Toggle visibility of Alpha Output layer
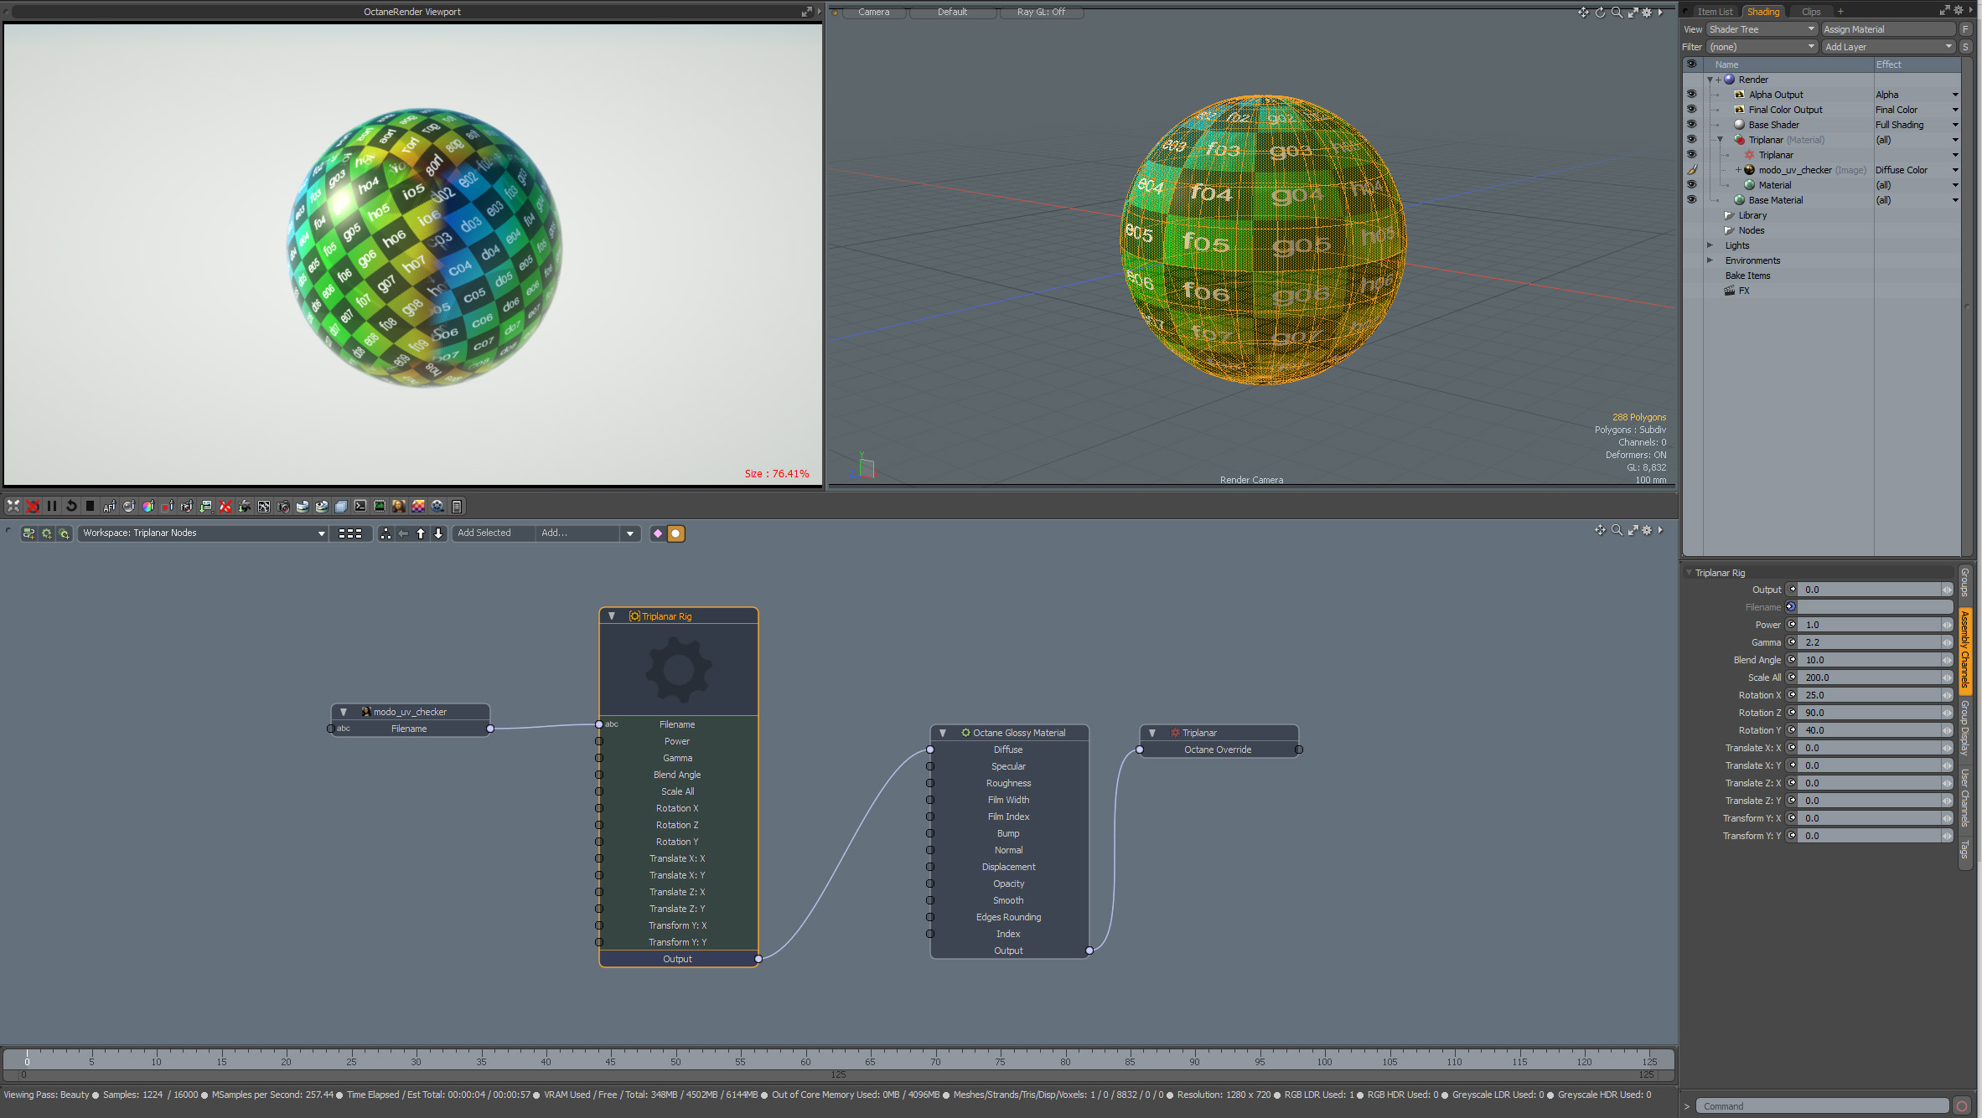This screenshot has height=1118, width=1982. point(1691,95)
